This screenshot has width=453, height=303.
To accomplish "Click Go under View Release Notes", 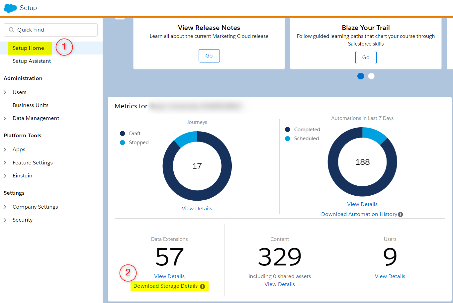I will tap(209, 56).
